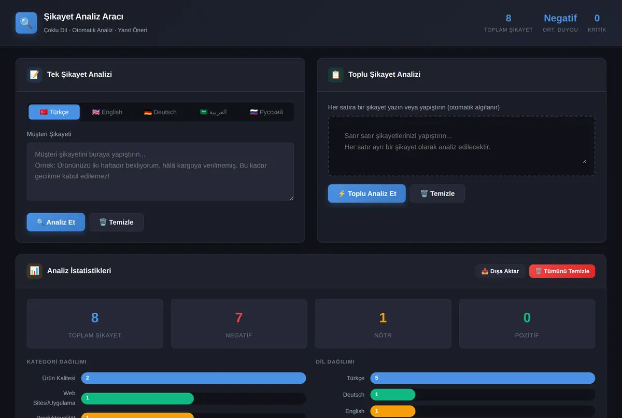Click the Toplam Şikayet stat card showing 8
The image size is (622, 418).
[x=95, y=324]
